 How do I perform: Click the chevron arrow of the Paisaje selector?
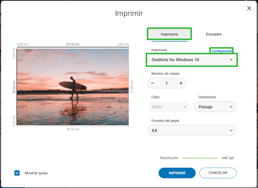click(231, 107)
